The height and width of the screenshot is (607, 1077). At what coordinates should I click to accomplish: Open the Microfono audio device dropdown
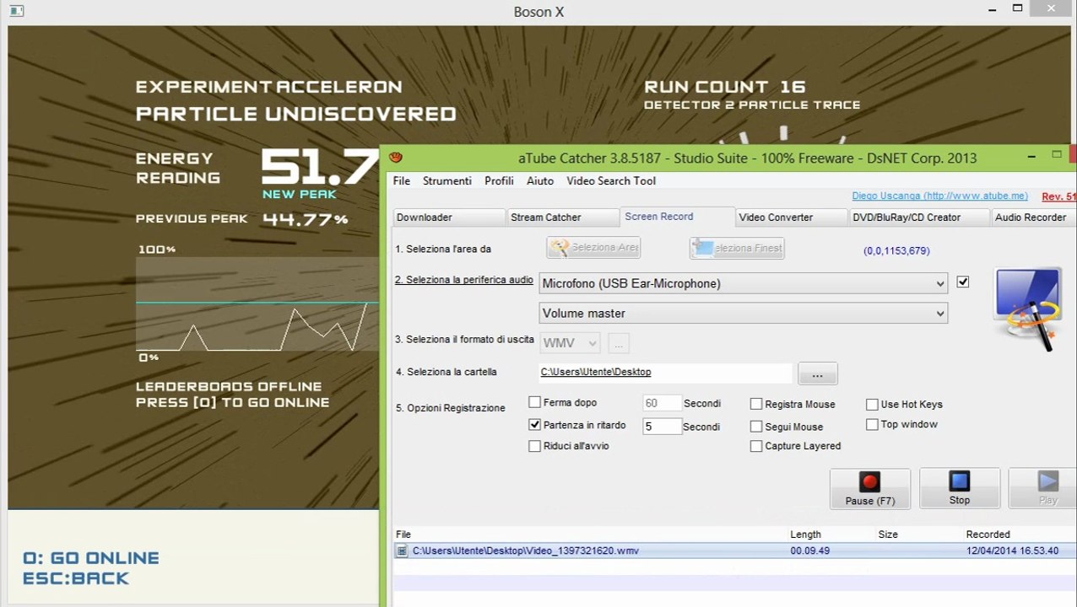[743, 283]
